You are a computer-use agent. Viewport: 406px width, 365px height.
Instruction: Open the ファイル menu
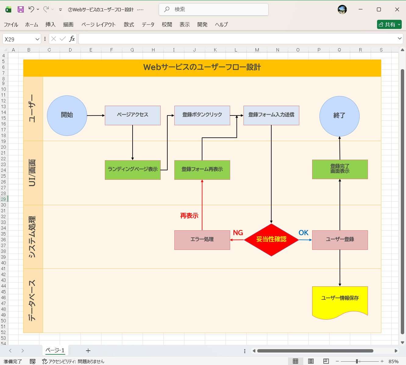point(11,25)
